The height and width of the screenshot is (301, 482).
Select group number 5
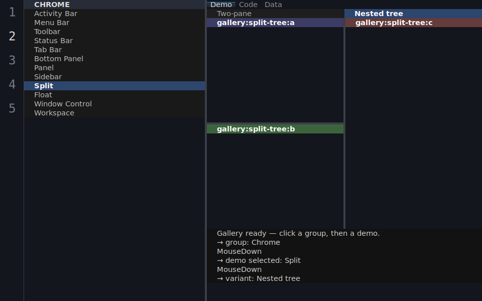coord(12,108)
